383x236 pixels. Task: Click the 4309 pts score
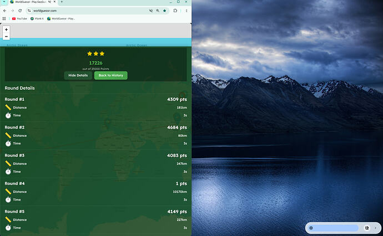pyautogui.click(x=177, y=99)
